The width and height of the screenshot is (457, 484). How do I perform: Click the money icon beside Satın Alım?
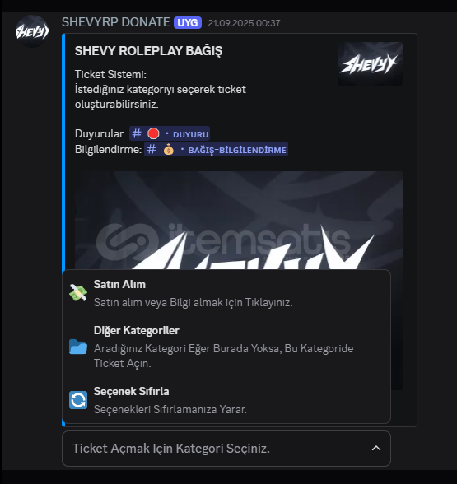(x=78, y=293)
